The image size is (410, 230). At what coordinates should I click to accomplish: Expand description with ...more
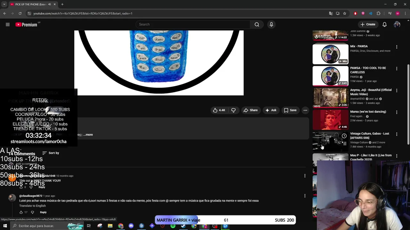pyautogui.click(x=88, y=135)
